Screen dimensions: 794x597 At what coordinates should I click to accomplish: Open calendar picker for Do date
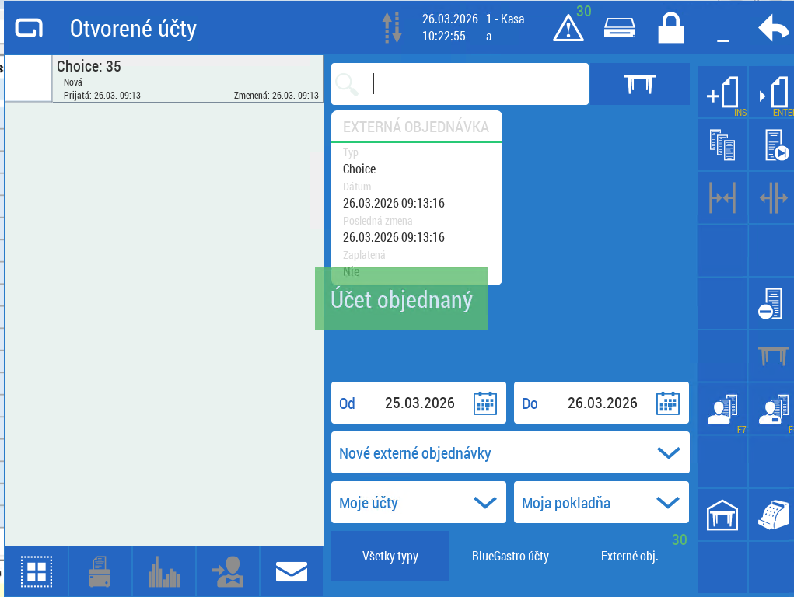[668, 403]
